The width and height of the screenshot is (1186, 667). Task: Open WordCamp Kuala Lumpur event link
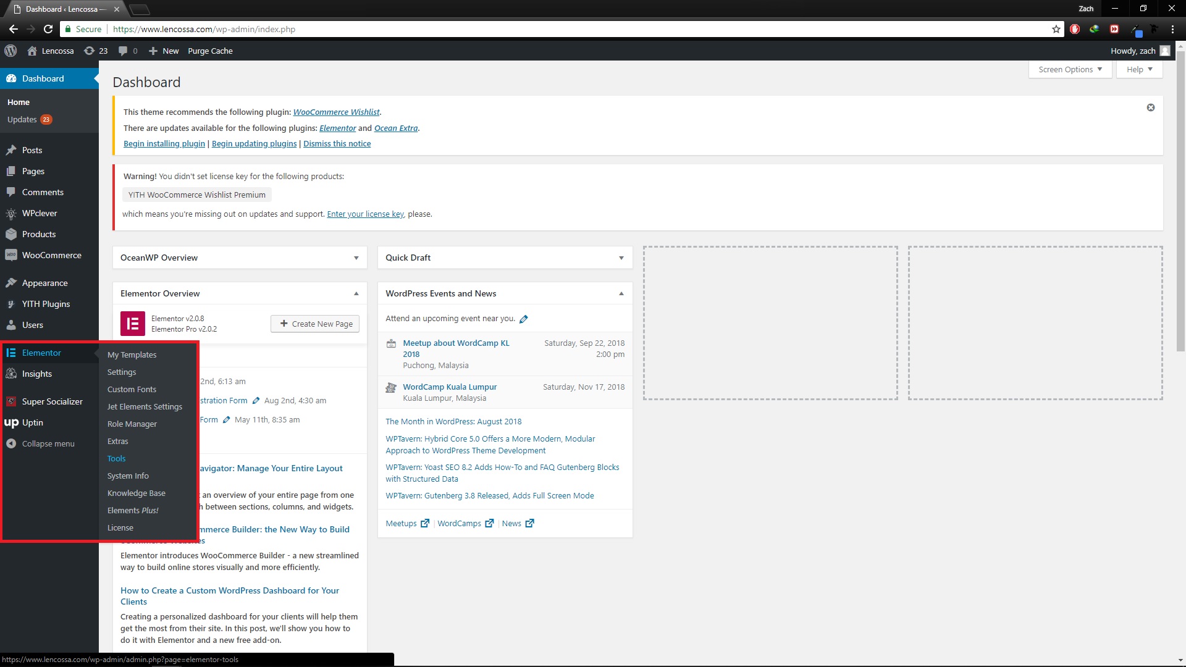450,387
